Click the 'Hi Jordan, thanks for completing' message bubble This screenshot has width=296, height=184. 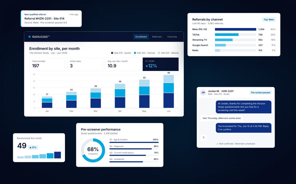pos(243,107)
